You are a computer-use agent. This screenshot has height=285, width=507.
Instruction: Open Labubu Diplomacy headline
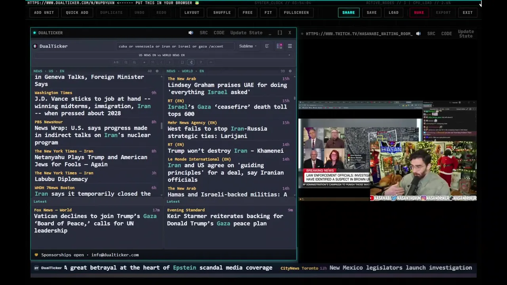point(61,179)
